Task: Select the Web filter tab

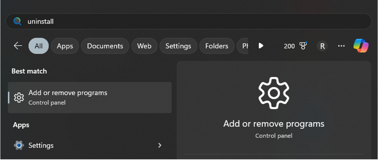Action: click(x=144, y=46)
